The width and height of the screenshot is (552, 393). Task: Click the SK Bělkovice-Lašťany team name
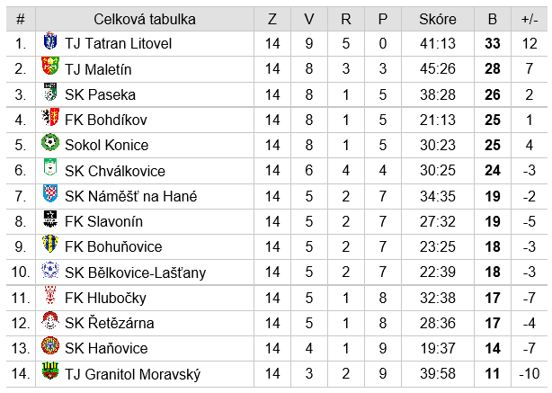[136, 272]
